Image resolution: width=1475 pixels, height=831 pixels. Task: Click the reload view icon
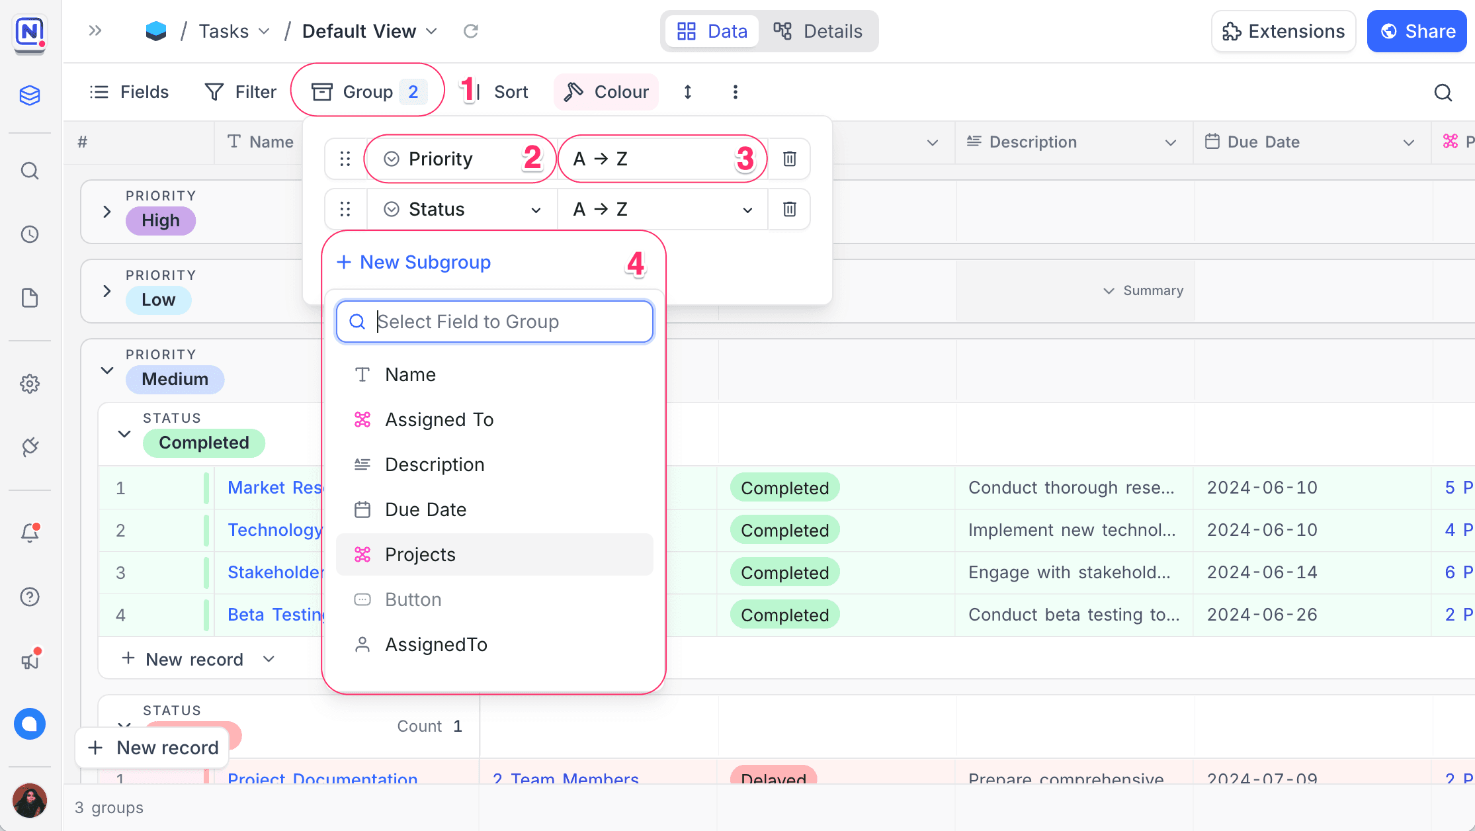(470, 31)
